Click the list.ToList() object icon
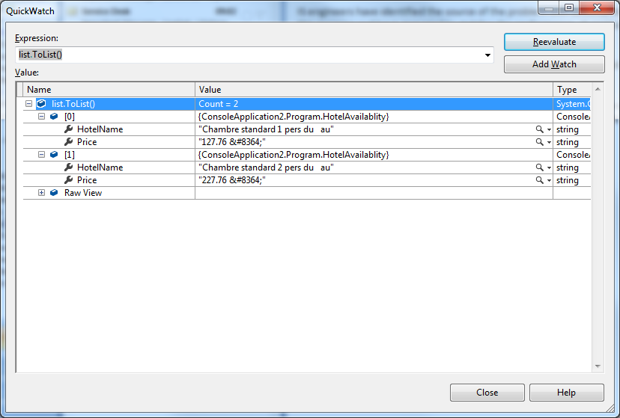This screenshot has height=418, width=620. 41,104
